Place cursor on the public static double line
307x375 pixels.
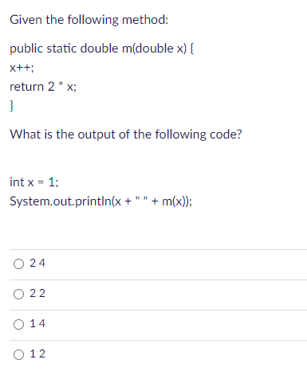tap(102, 49)
